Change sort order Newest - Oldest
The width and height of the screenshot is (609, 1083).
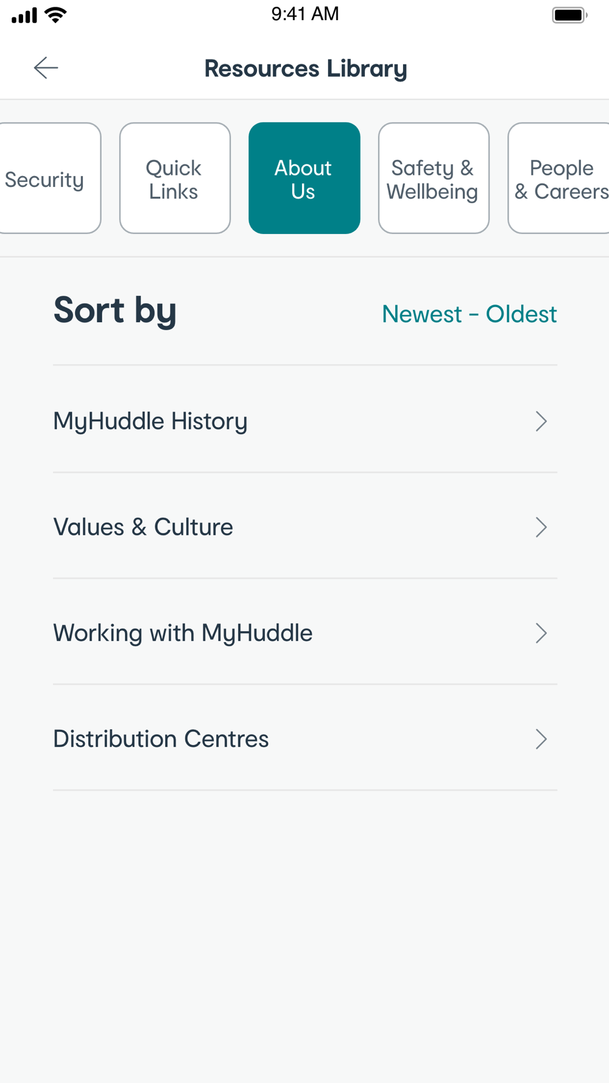coord(469,314)
